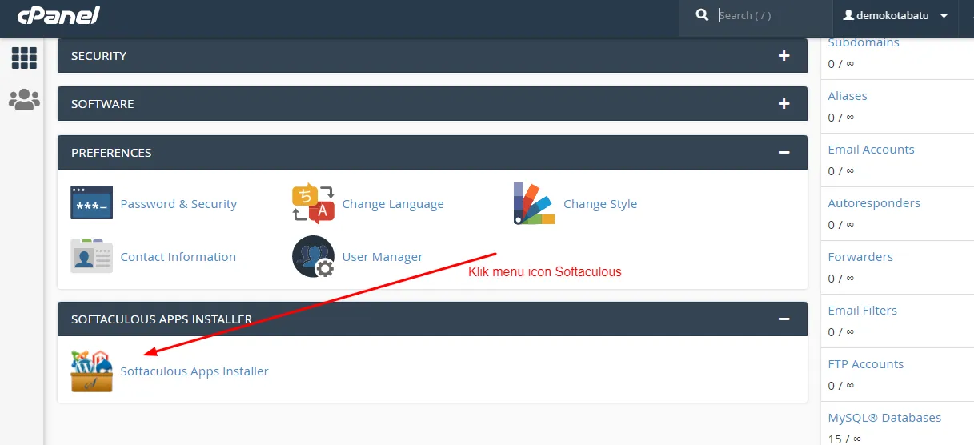Click the Softaculous toolbox icon
Screen dimensions: 974x445
click(91, 371)
